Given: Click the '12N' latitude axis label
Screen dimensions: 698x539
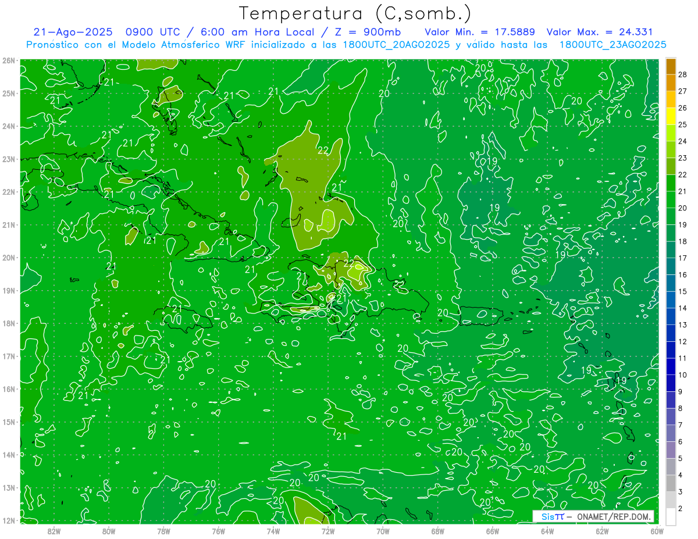Looking at the screenshot, I should (x=9, y=520).
